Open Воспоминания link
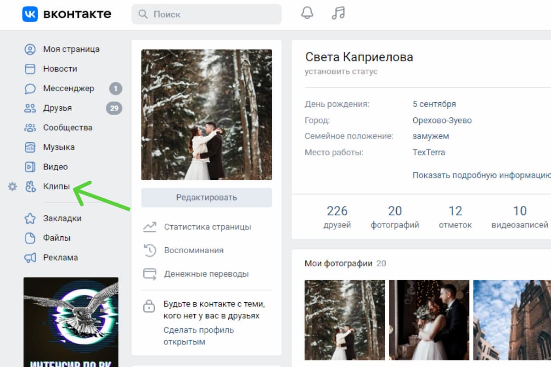This screenshot has height=367, width=551. (193, 250)
